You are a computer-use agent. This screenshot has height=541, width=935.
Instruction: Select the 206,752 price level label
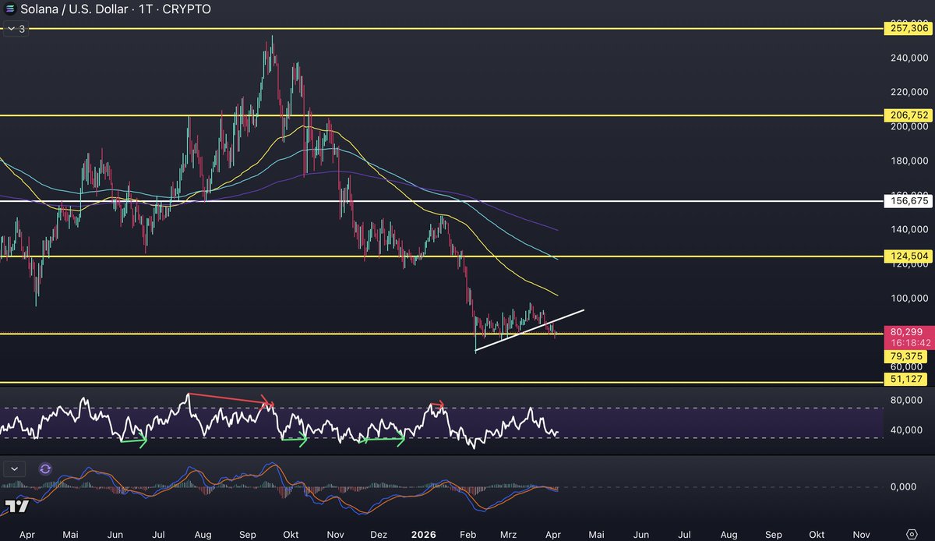pyautogui.click(x=908, y=115)
